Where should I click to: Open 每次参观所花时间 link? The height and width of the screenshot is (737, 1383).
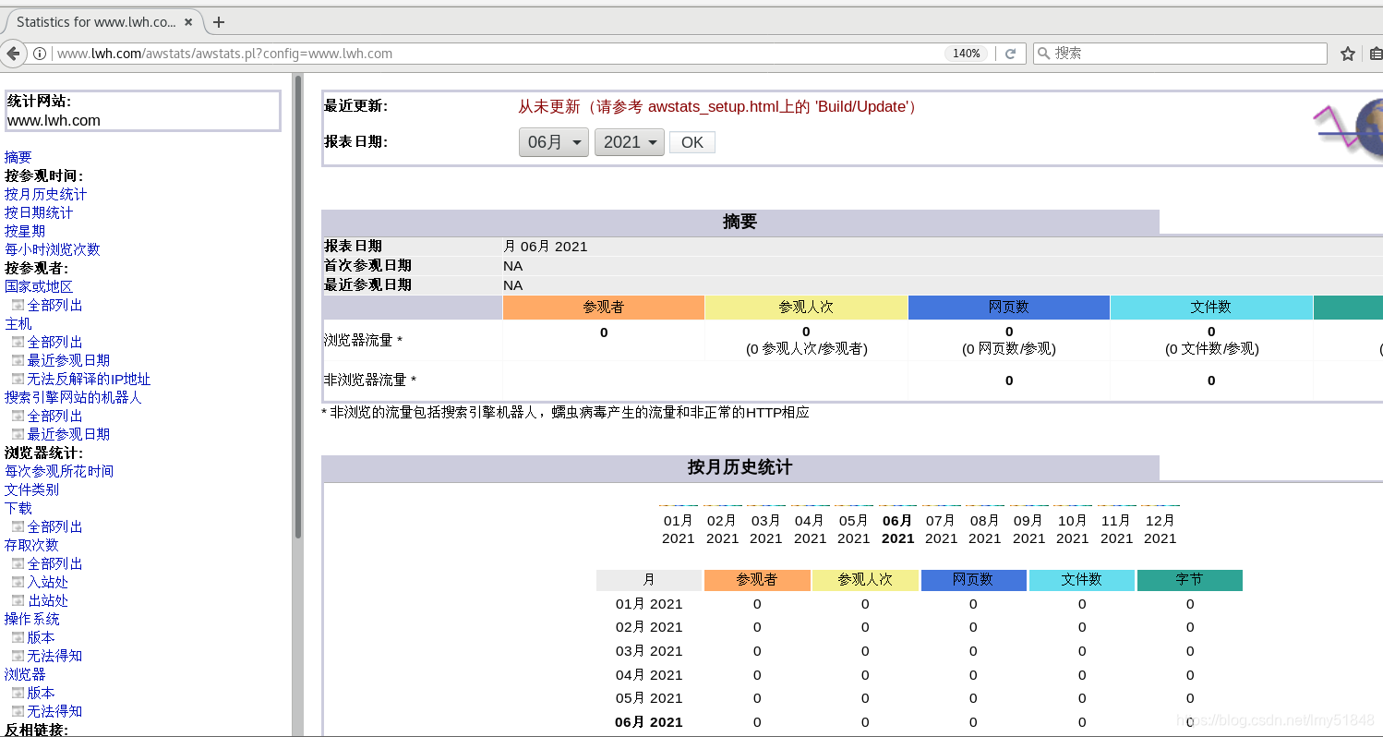(x=59, y=471)
